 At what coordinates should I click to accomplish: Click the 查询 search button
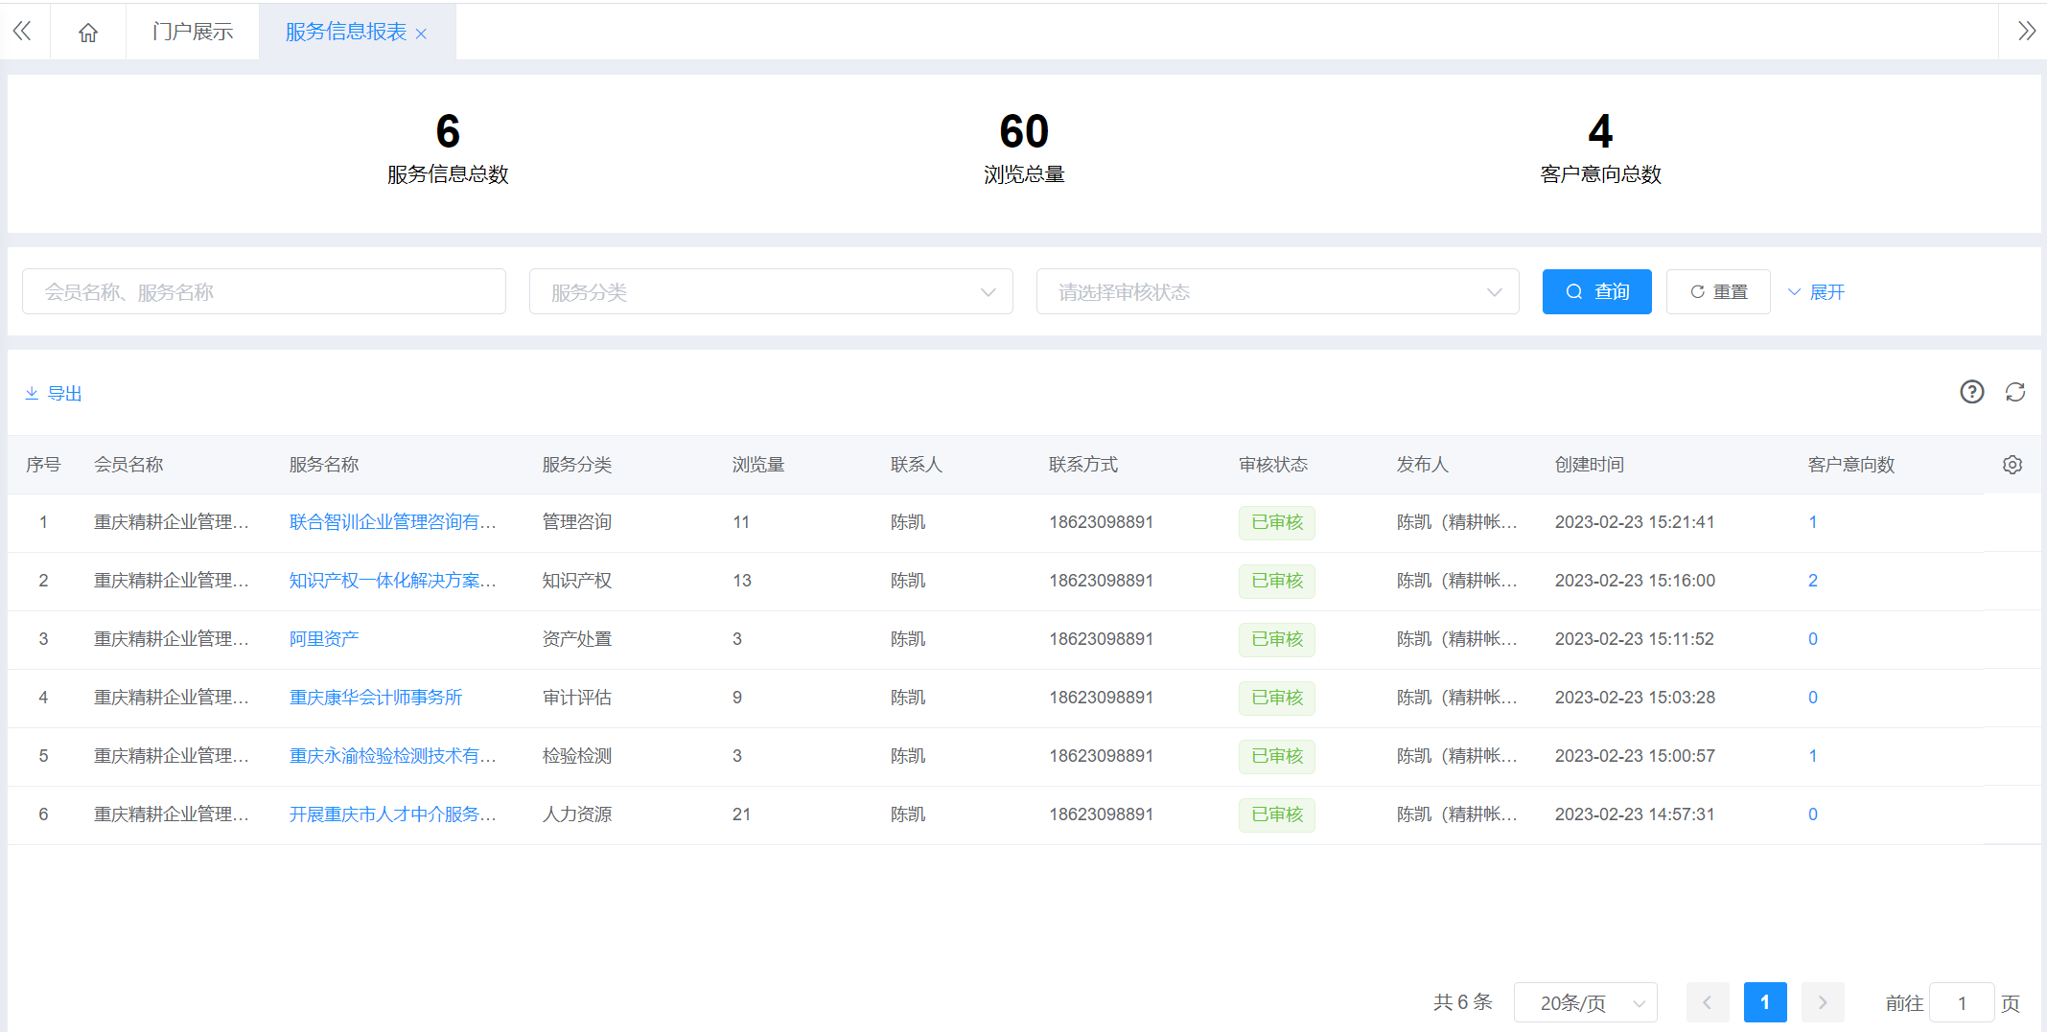1596,291
